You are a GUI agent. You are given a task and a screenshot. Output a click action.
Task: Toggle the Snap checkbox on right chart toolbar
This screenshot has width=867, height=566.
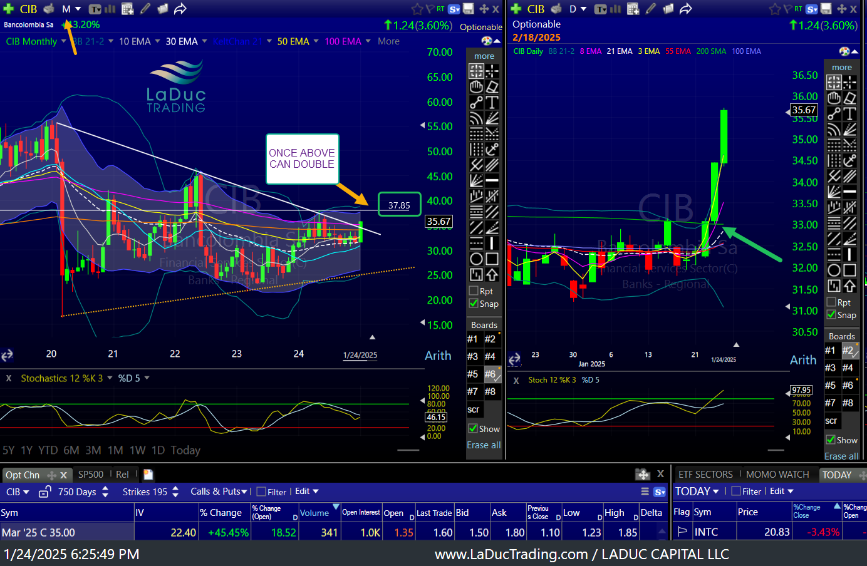(x=831, y=314)
